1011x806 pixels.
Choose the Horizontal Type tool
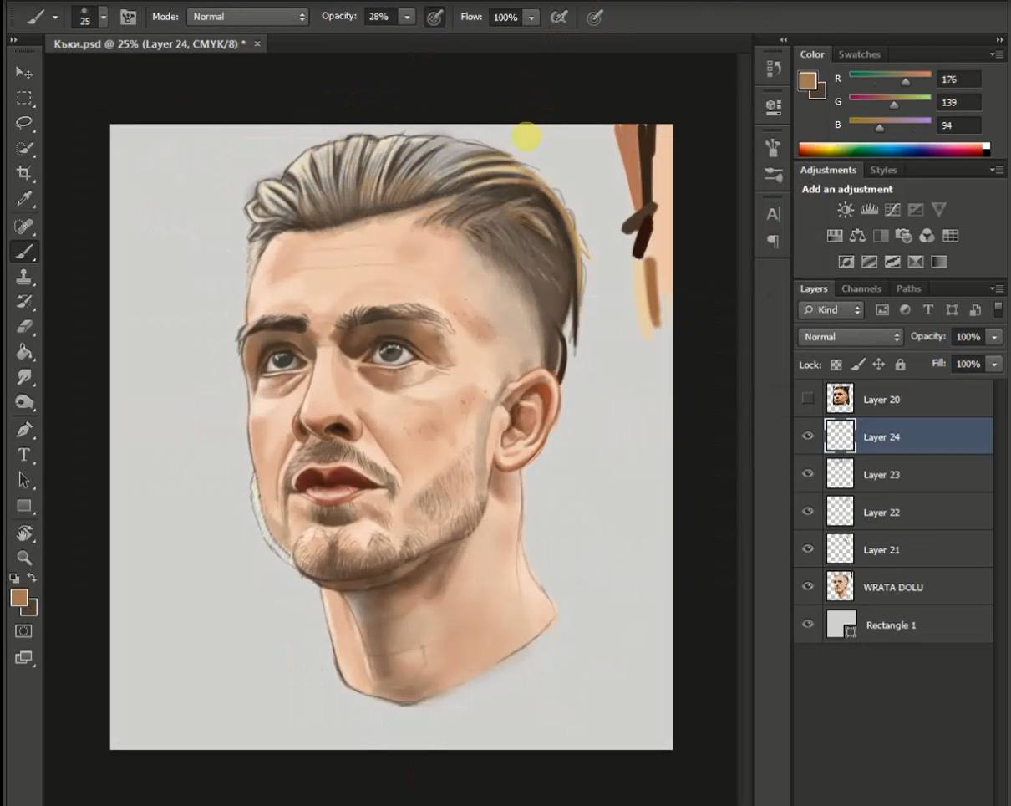click(24, 455)
